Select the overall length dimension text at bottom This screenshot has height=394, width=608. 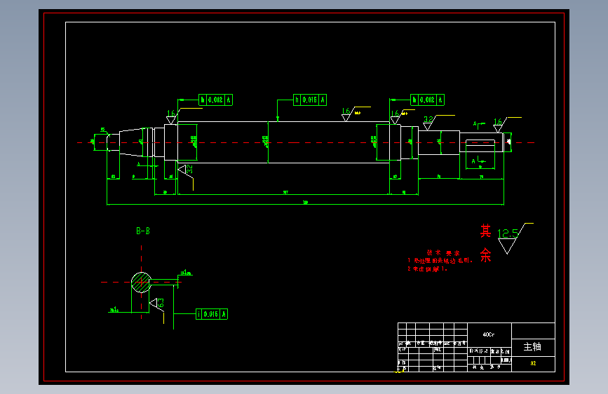(x=306, y=202)
